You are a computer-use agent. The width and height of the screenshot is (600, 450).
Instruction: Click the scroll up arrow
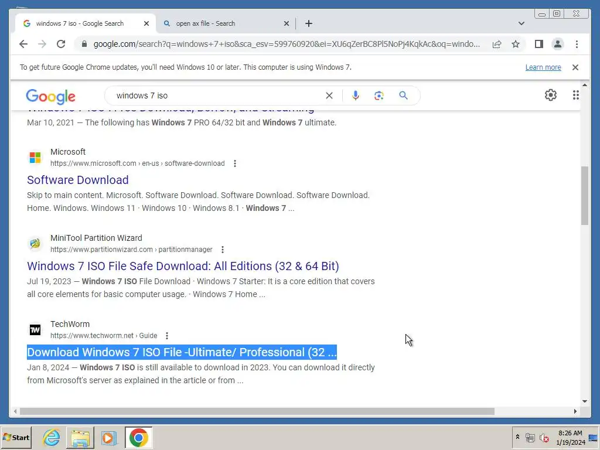click(584, 85)
